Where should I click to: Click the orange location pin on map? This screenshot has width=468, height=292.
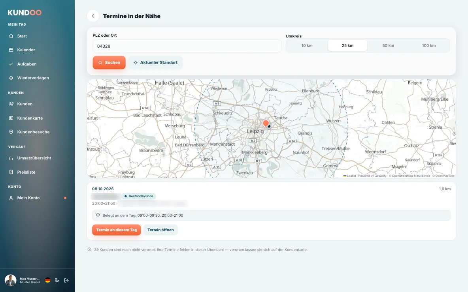(266, 124)
